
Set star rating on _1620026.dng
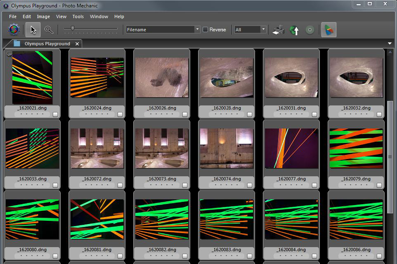pyautogui.click(x=162, y=114)
